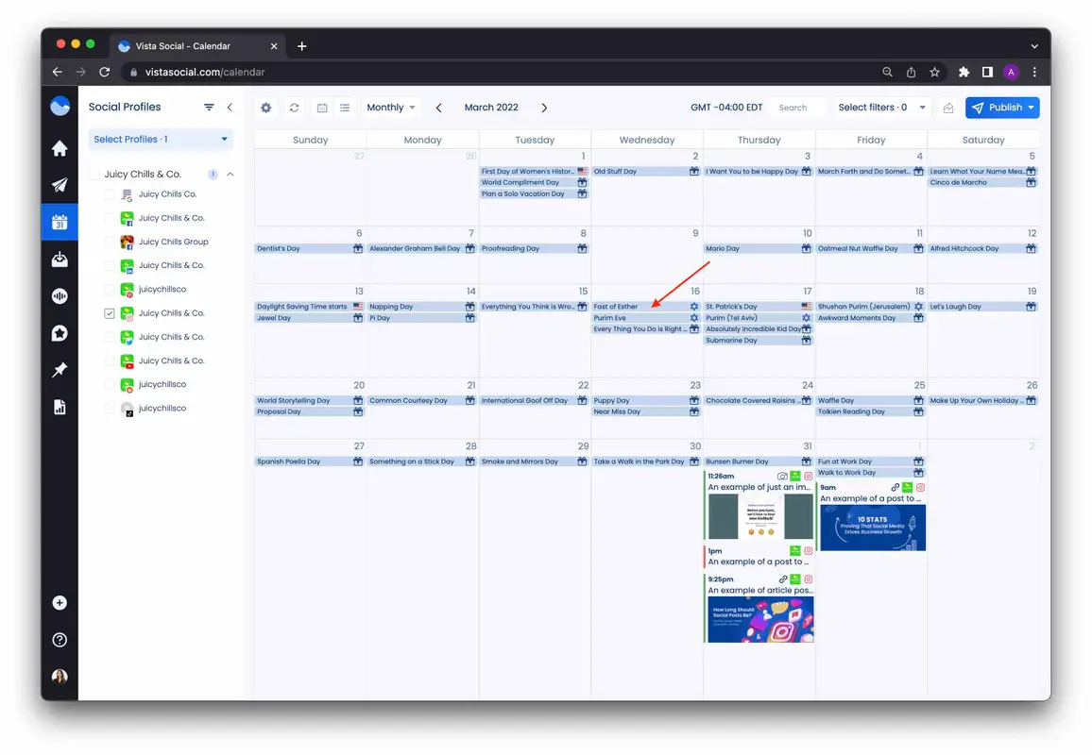Uncheck the selected Instagram Juicy Chills & Co. profile
Viewport: 1092px width, 755px height.
[110, 313]
